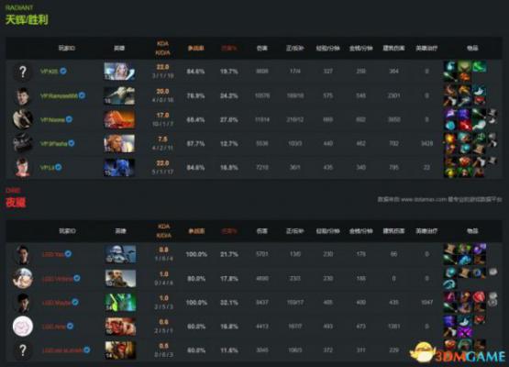The image size is (509, 367).
Task: Click the question-mark avatar in the first Radiant row
Action: [22, 72]
